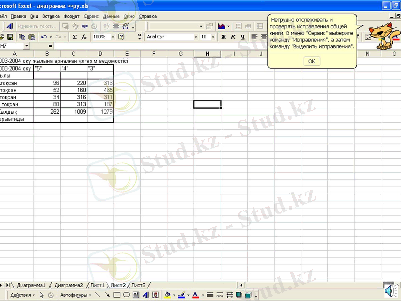Switch to the Диаграмма1 sheet tab
The image size is (401, 301).
[30, 285]
